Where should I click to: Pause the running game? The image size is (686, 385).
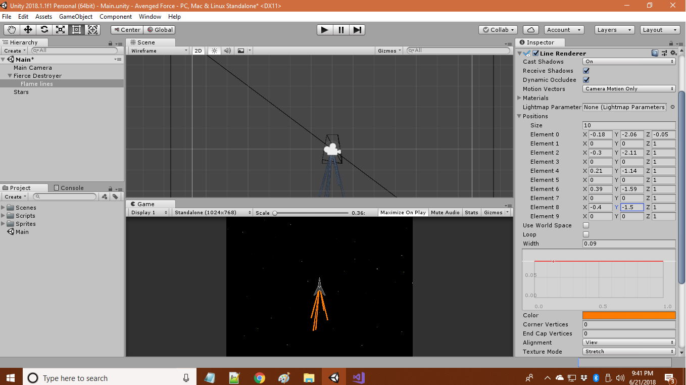coord(341,29)
